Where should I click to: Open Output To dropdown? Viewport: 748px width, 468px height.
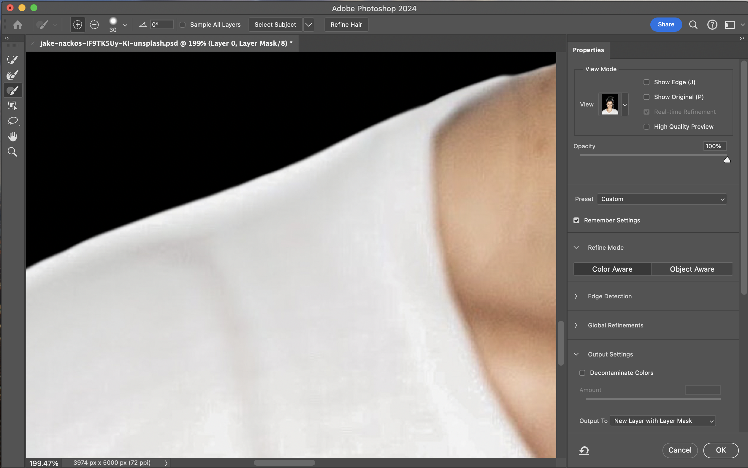coord(663,421)
